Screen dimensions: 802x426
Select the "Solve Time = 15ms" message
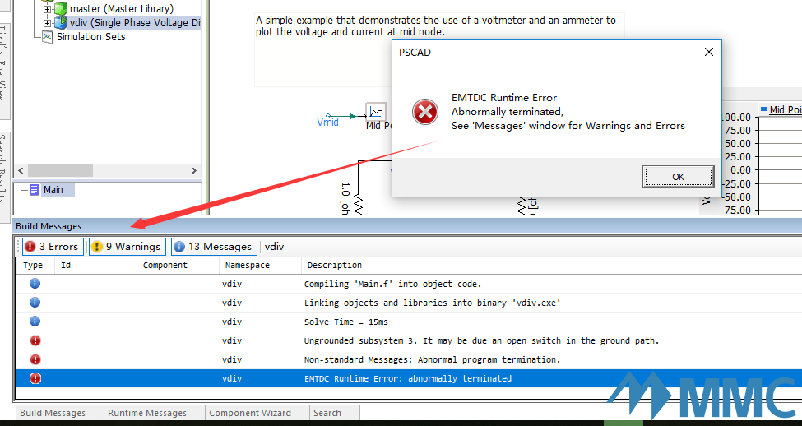pyautogui.click(x=409, y=322)
